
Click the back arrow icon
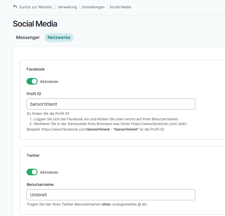(15, 7)
